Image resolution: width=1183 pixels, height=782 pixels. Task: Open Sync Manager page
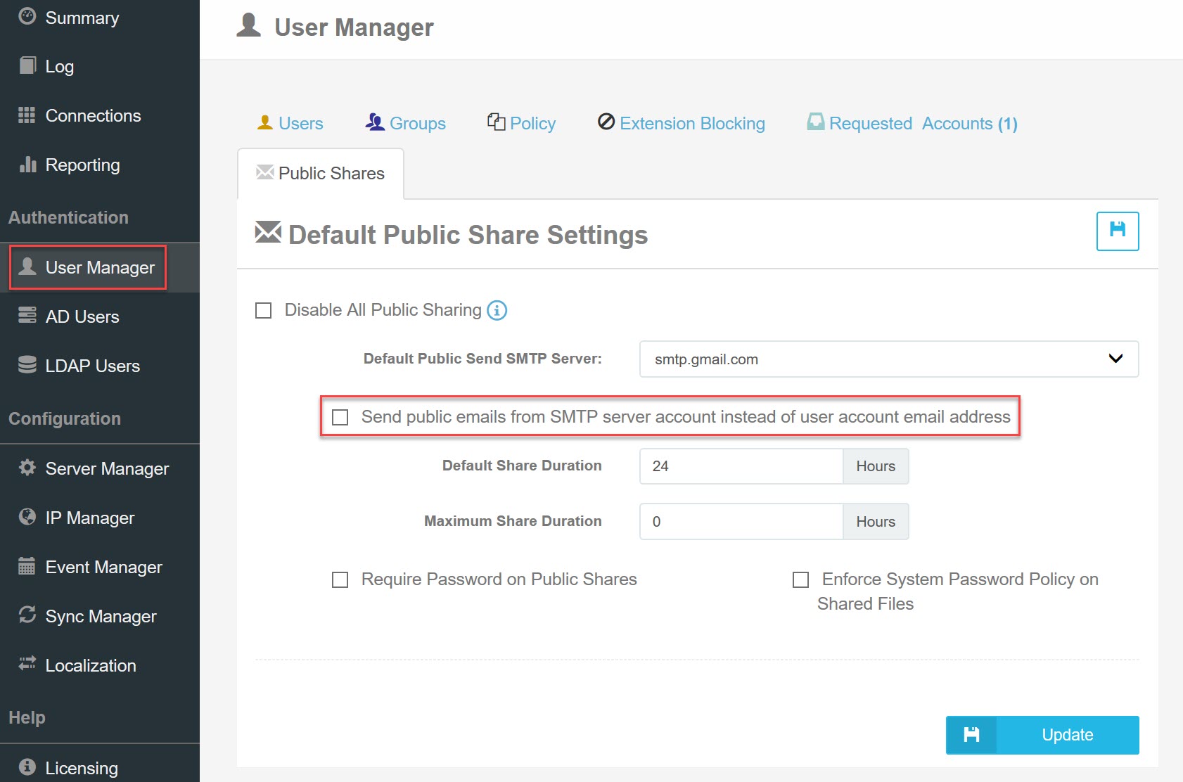[x=100, y=616]
